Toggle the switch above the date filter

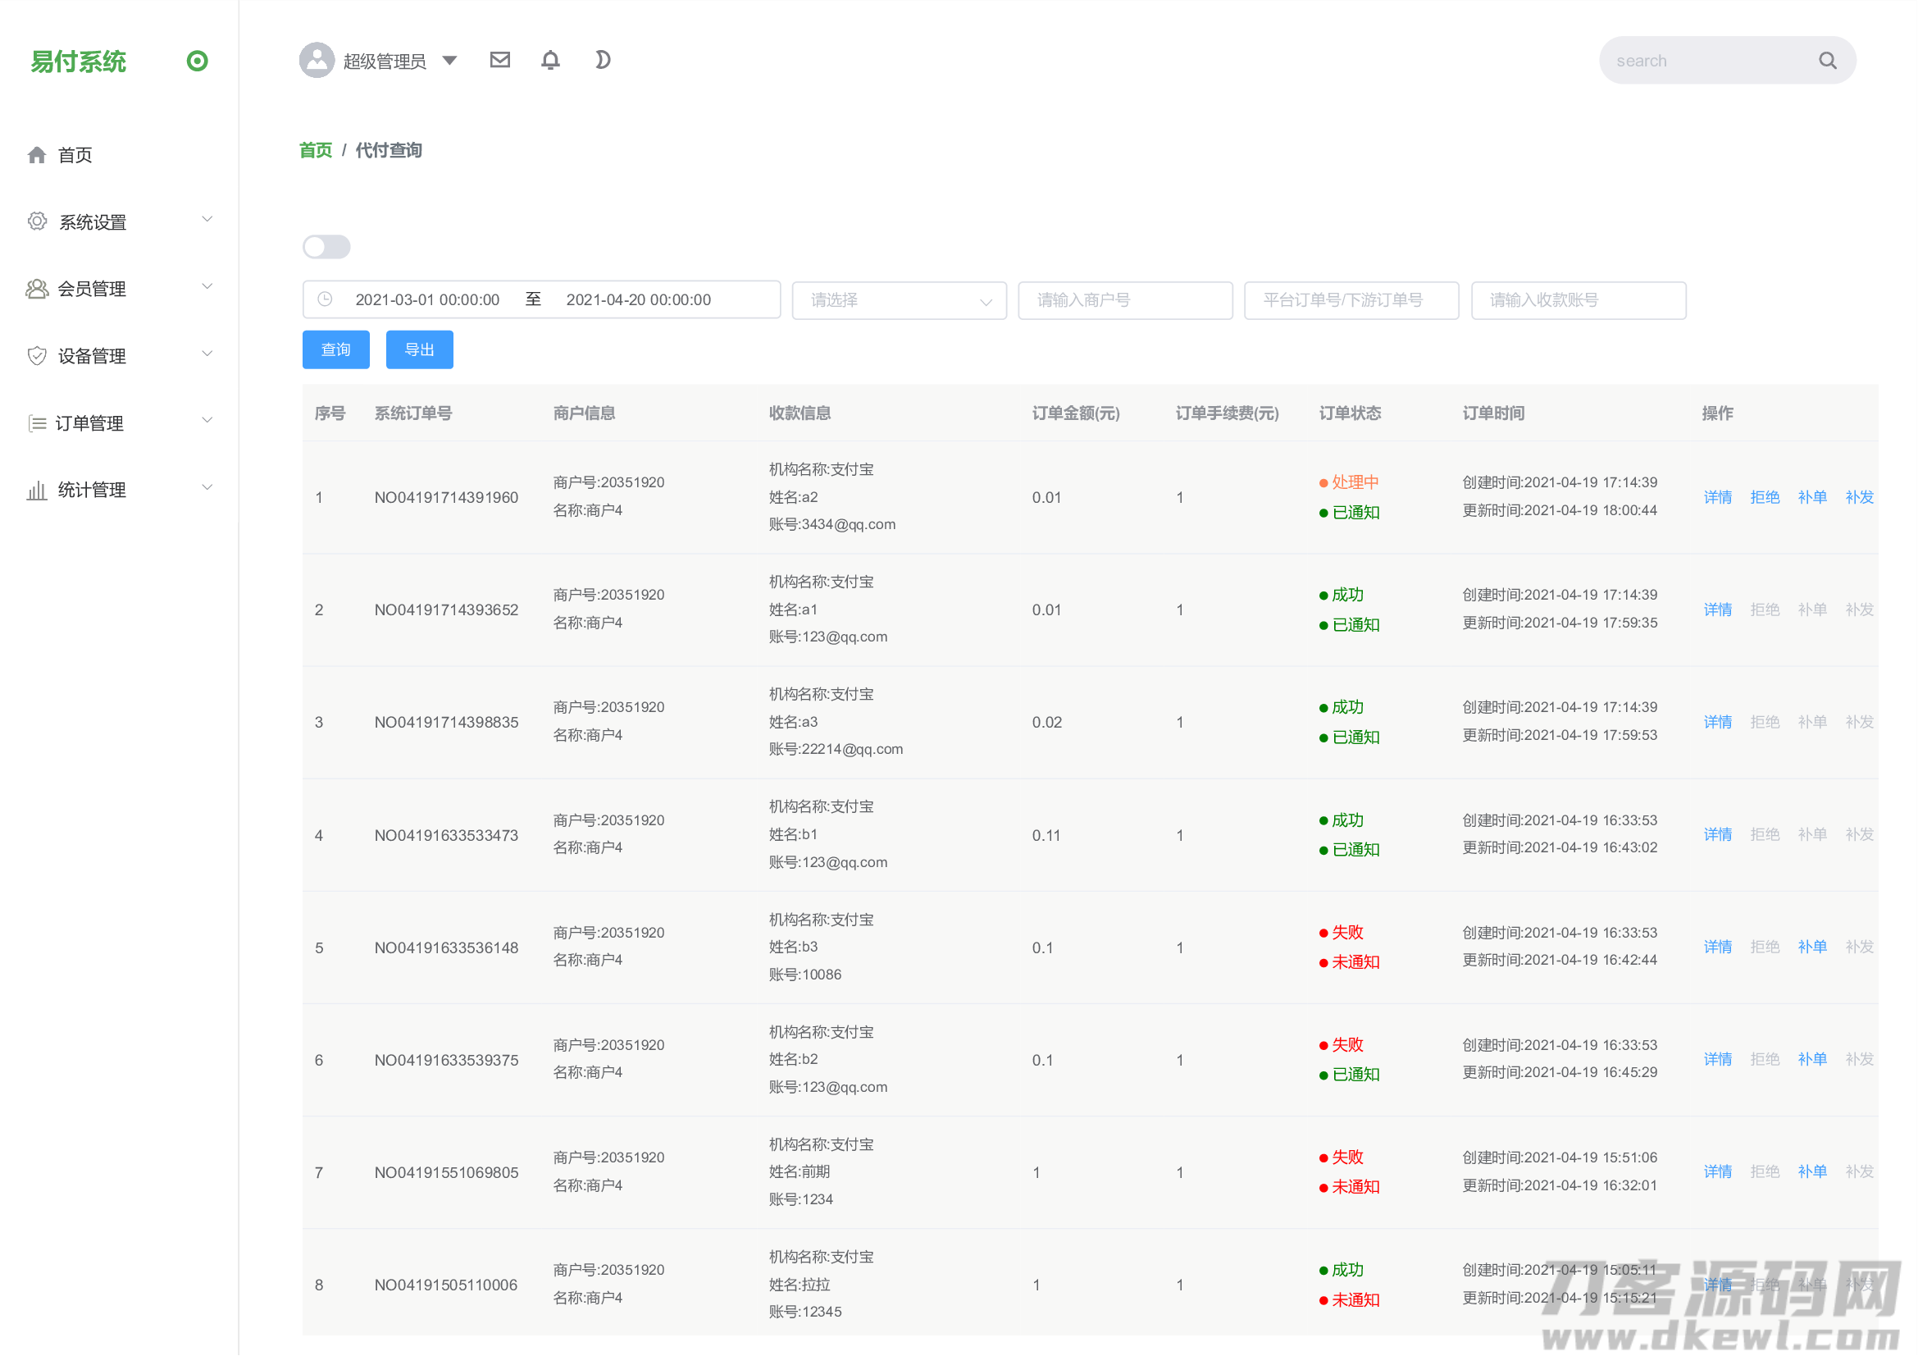pos(326,247)
